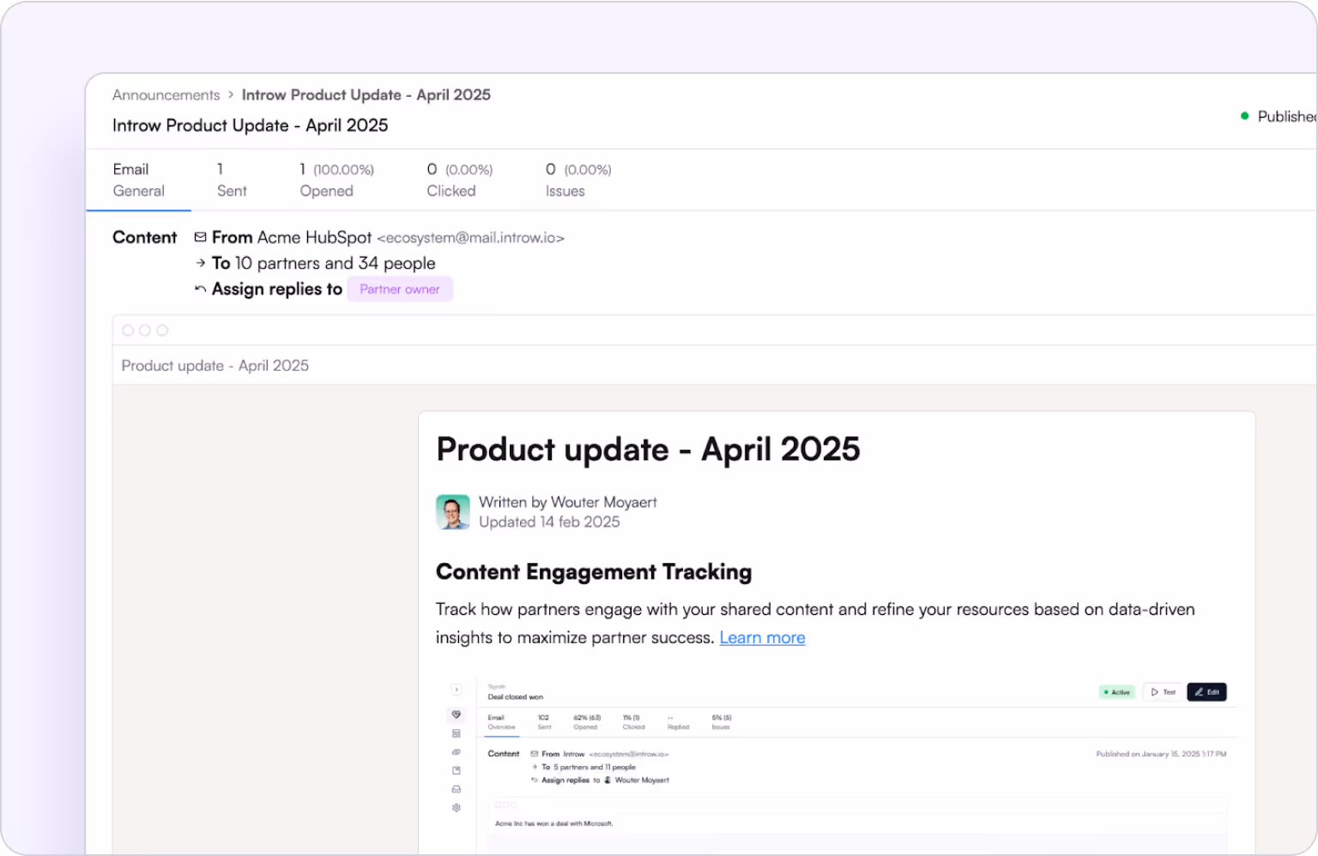Viewport: 1318px width, 856px height.
Task: Open the 'Learn more' link
Action: click(x=762, y=638)
